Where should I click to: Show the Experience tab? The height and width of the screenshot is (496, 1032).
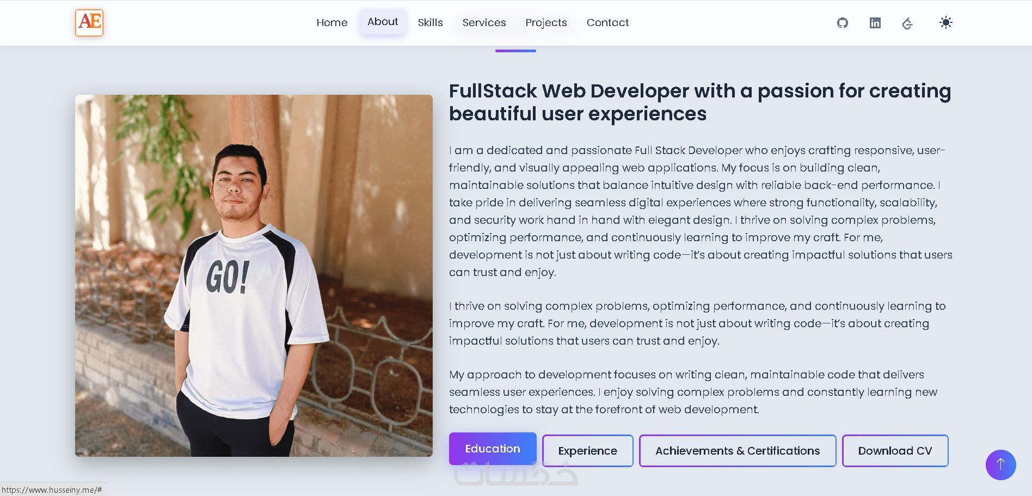click(x=588, y=451)
